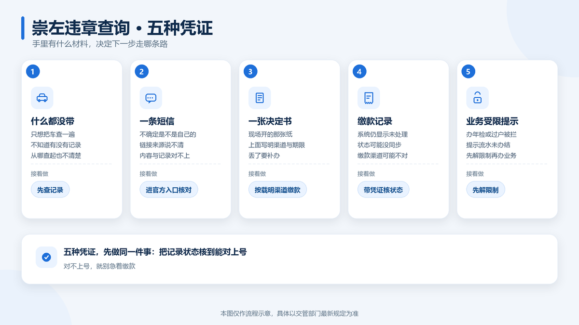Click the 按载明渠道缴款 button
The image size is (579, 325).
[277, 190]
